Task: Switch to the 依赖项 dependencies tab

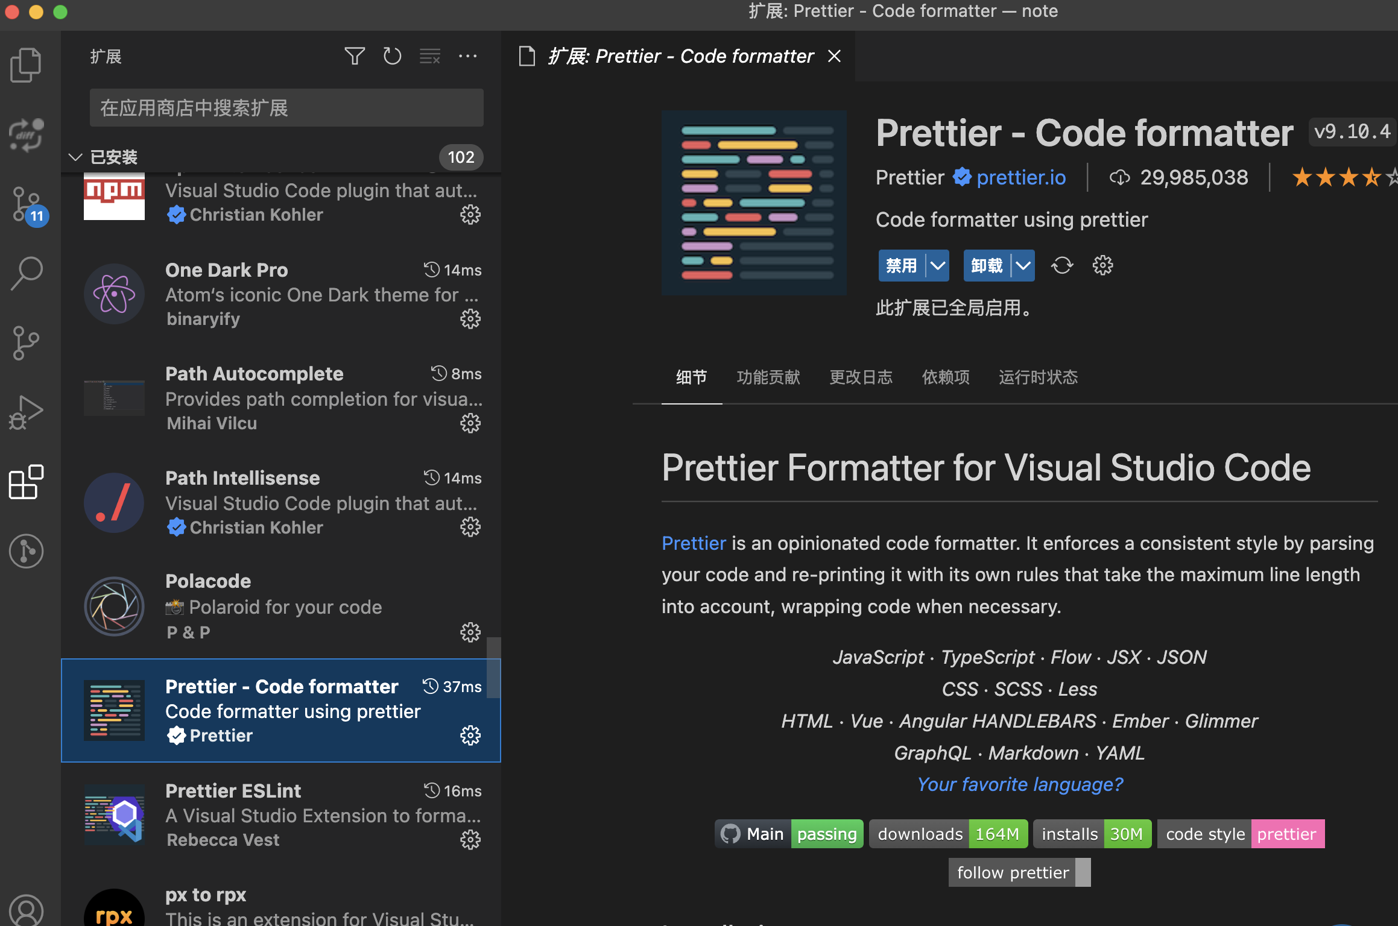Action: (x=946, y=377)
